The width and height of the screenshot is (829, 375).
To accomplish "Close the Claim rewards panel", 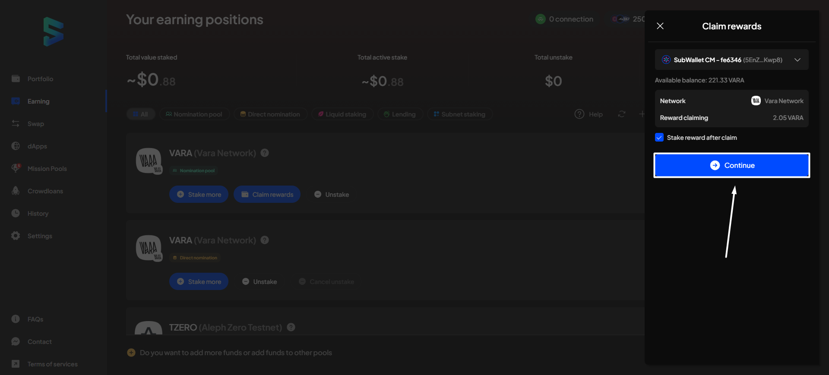I will pos(660,26).
